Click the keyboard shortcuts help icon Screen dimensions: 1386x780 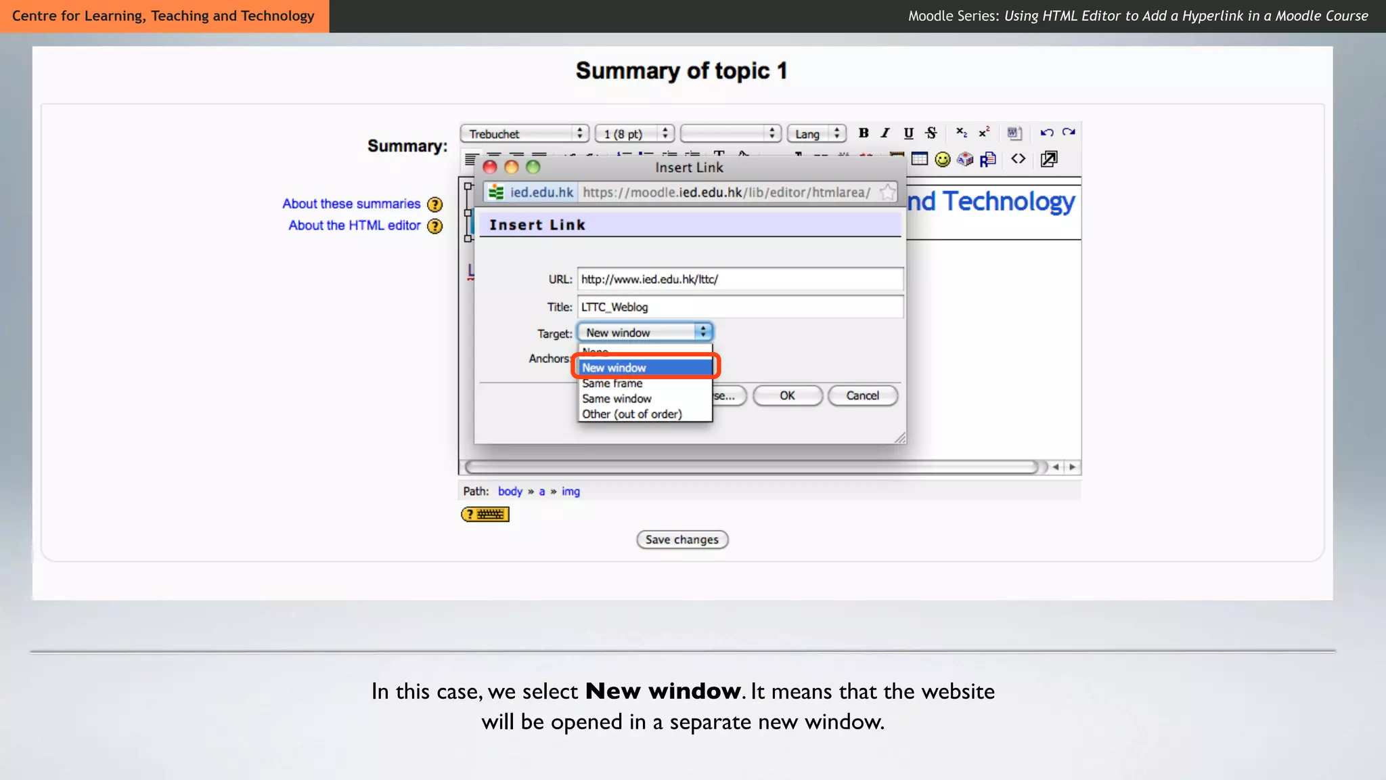pos(485,515)
